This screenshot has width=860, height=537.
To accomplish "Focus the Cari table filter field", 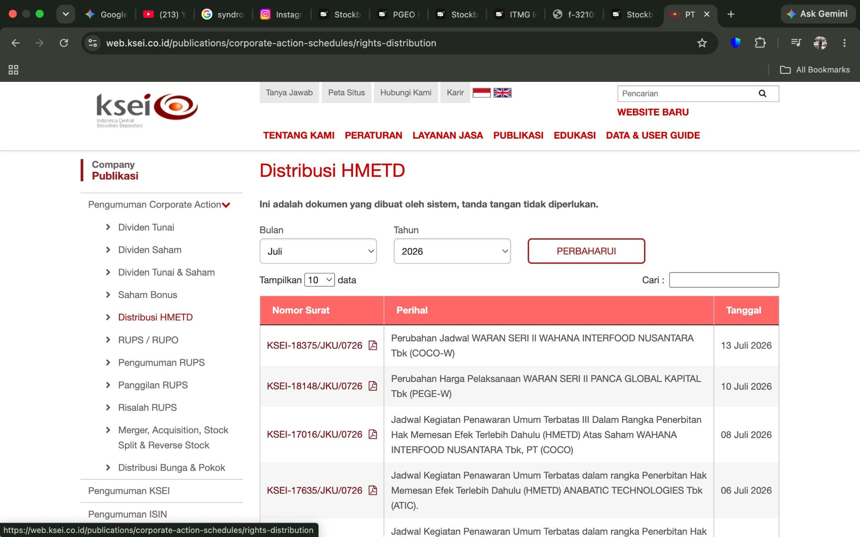I will tap(724, 280).
